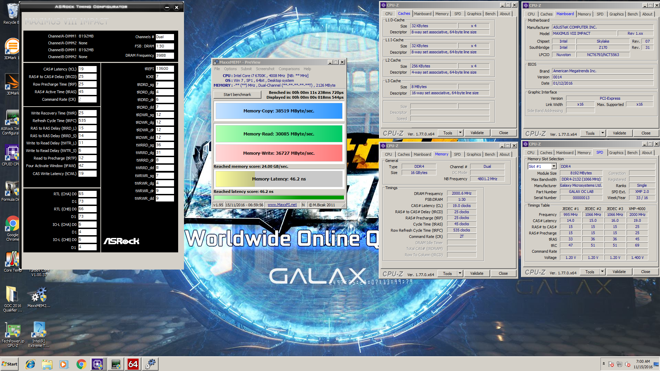Click the red Memory-Write result bar
Viewport: 660px width, 371px height.
(x=279, y=153)
